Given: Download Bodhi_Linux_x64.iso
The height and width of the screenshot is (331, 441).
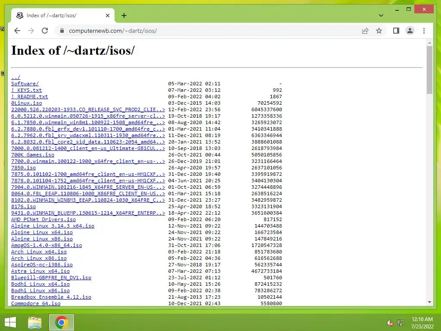Looking at the screenshot, I should [x=40, y=284].
